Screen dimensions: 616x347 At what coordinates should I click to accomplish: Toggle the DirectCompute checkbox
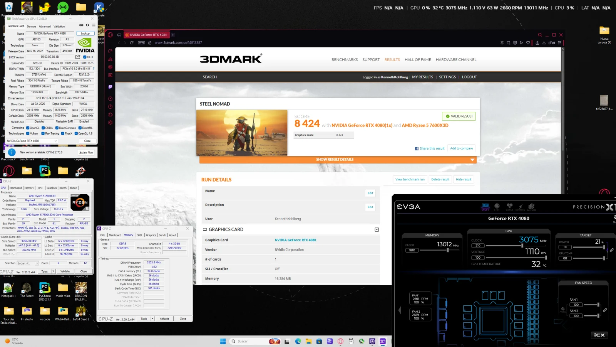point(57,128)
